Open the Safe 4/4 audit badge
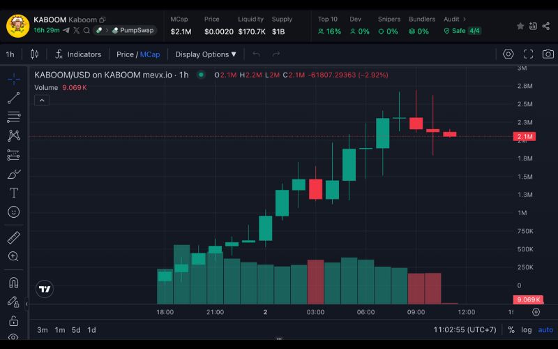 pos(462,31)
